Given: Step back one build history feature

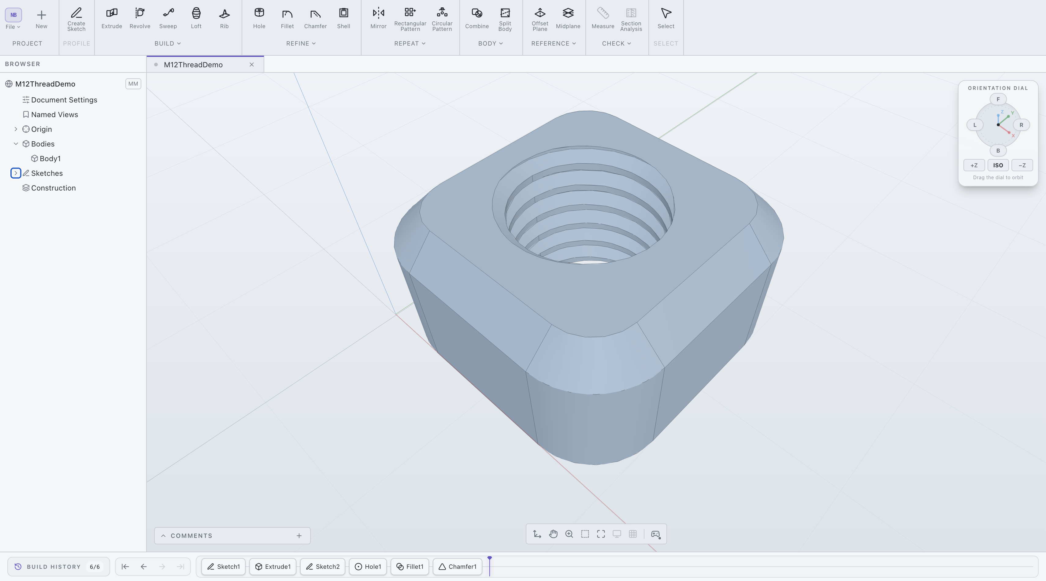Looking at the screenshot, I should (x=143, y=567).
